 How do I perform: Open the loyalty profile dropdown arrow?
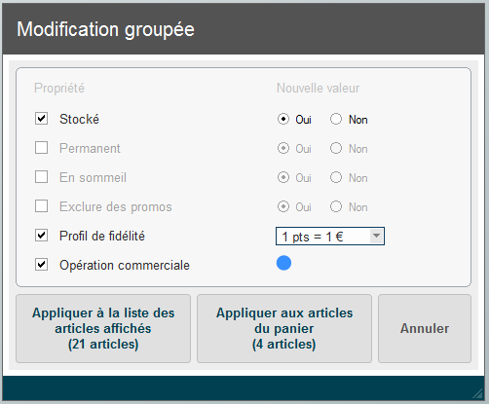(x=376, y=236)
